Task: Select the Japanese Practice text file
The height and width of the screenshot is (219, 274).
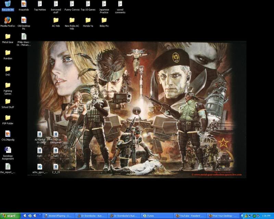Action: point(104,7)
